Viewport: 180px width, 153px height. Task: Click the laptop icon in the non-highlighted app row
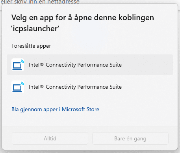(18, 87)
